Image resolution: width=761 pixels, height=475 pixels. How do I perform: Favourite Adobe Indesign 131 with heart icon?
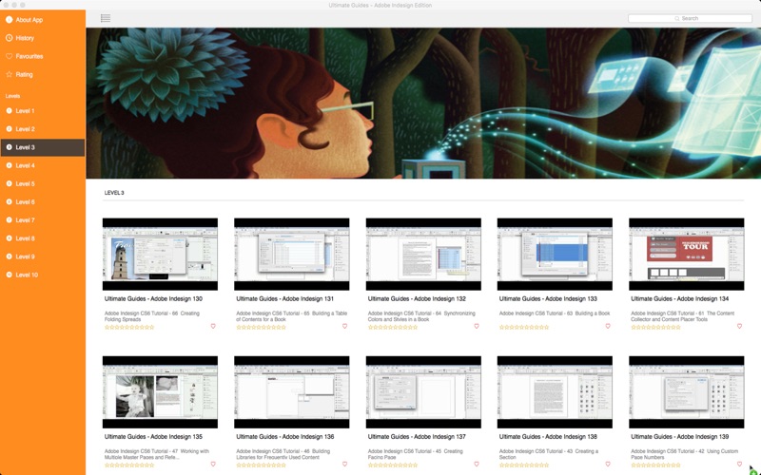pos(344,326)
